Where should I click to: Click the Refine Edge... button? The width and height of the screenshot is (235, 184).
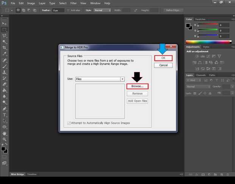pos(174,10)
